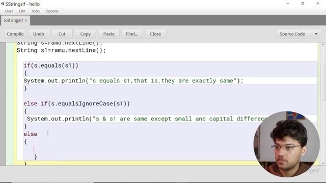Click the Undo button
This screenshot has height=183, width=326.
coord(39,34)
